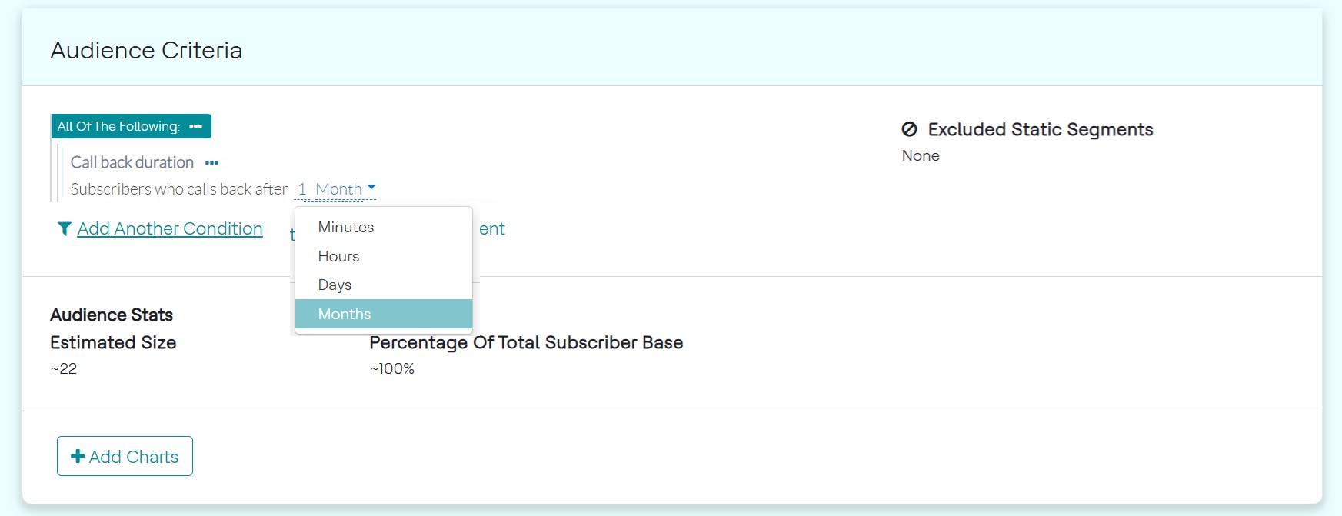Click the ~100% subscriber base percentage
This screenshot has height=516, width=1342.
[x=392, y=368]
